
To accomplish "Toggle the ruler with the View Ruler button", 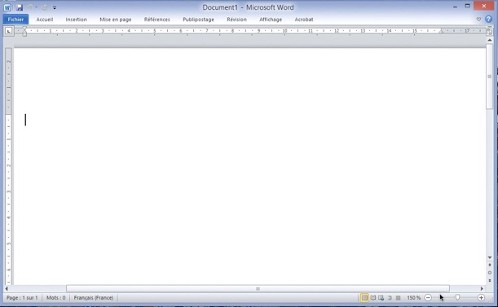I will pos(489,31).
